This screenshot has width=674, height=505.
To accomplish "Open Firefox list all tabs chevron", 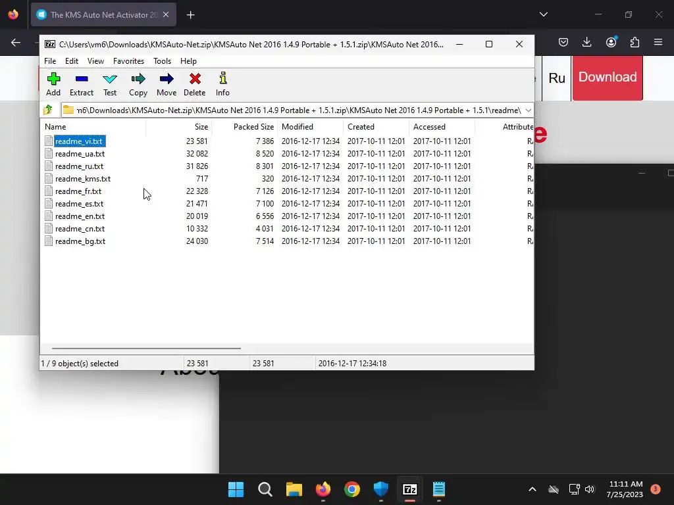I will (543, 14).
